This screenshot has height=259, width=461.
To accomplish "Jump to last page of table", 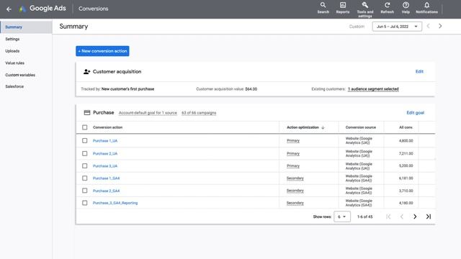I will pos(429,217).
